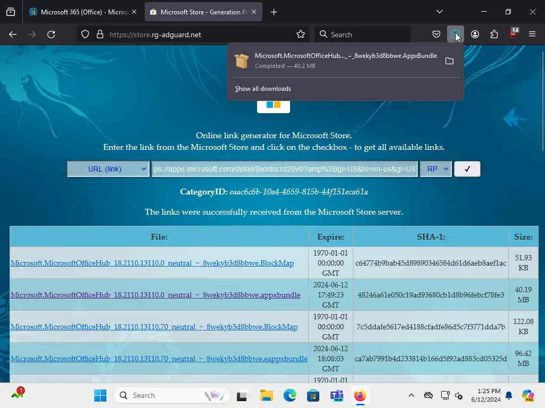Viewport: 545px width, 408px height.
Task: Close the Microsoft Store Generation tab
Action: (254, 12)
